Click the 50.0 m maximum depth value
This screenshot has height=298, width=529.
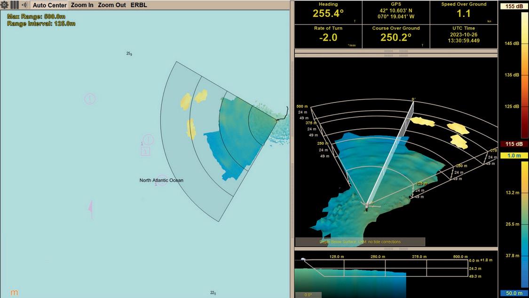point(514,293)
